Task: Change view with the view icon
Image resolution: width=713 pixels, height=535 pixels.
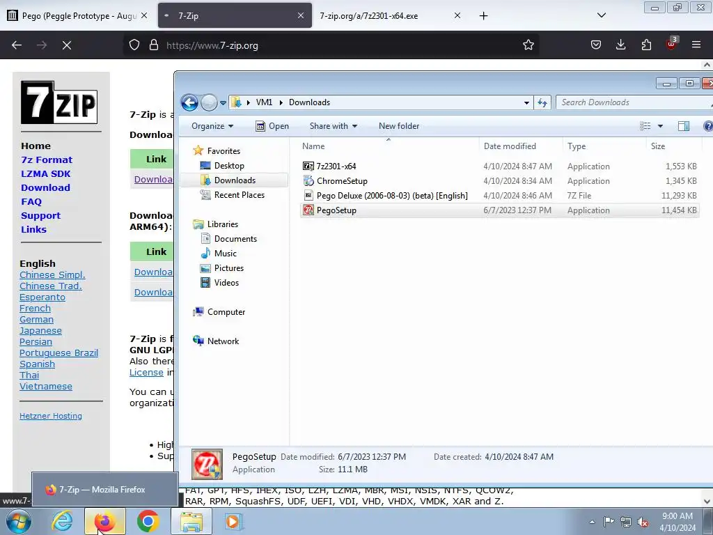Action: tap(645, 126)
